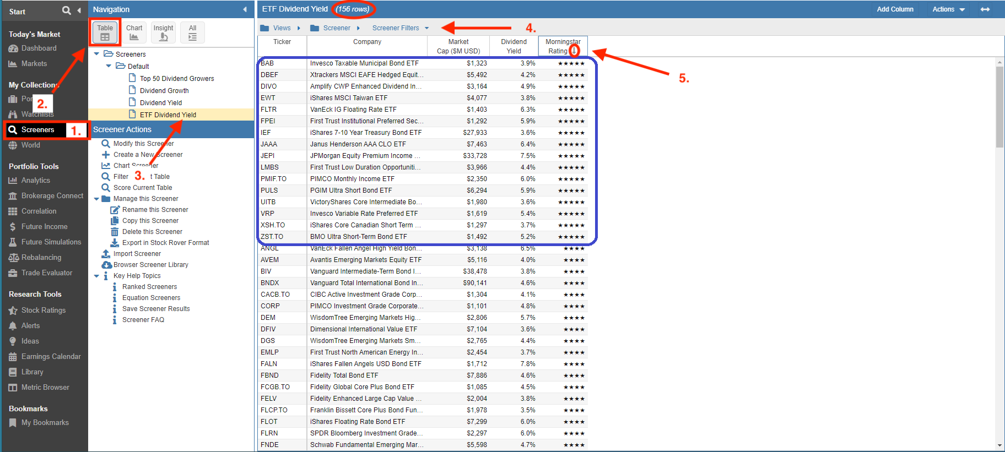Click the Metric Browser icon
This screenshot has height=452, width=1005.
click(x=13, y=388)
